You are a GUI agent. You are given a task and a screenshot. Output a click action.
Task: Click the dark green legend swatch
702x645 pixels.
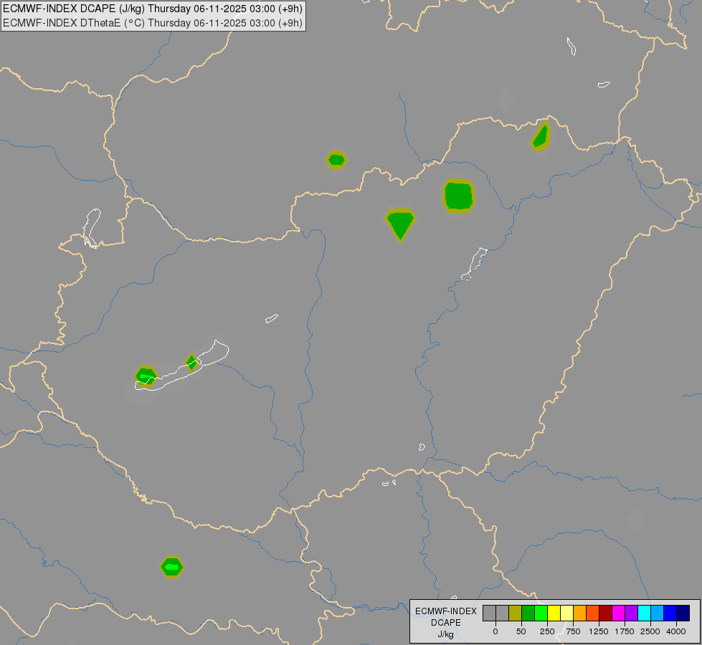point(528,613)
